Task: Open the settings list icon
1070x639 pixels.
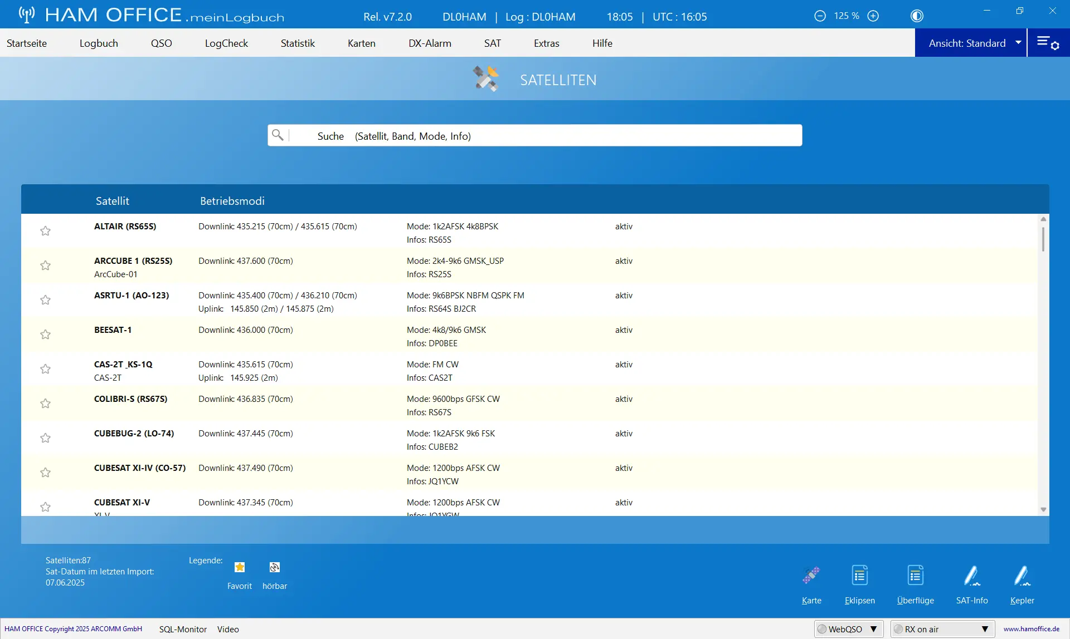Action: click(1048, 43)
